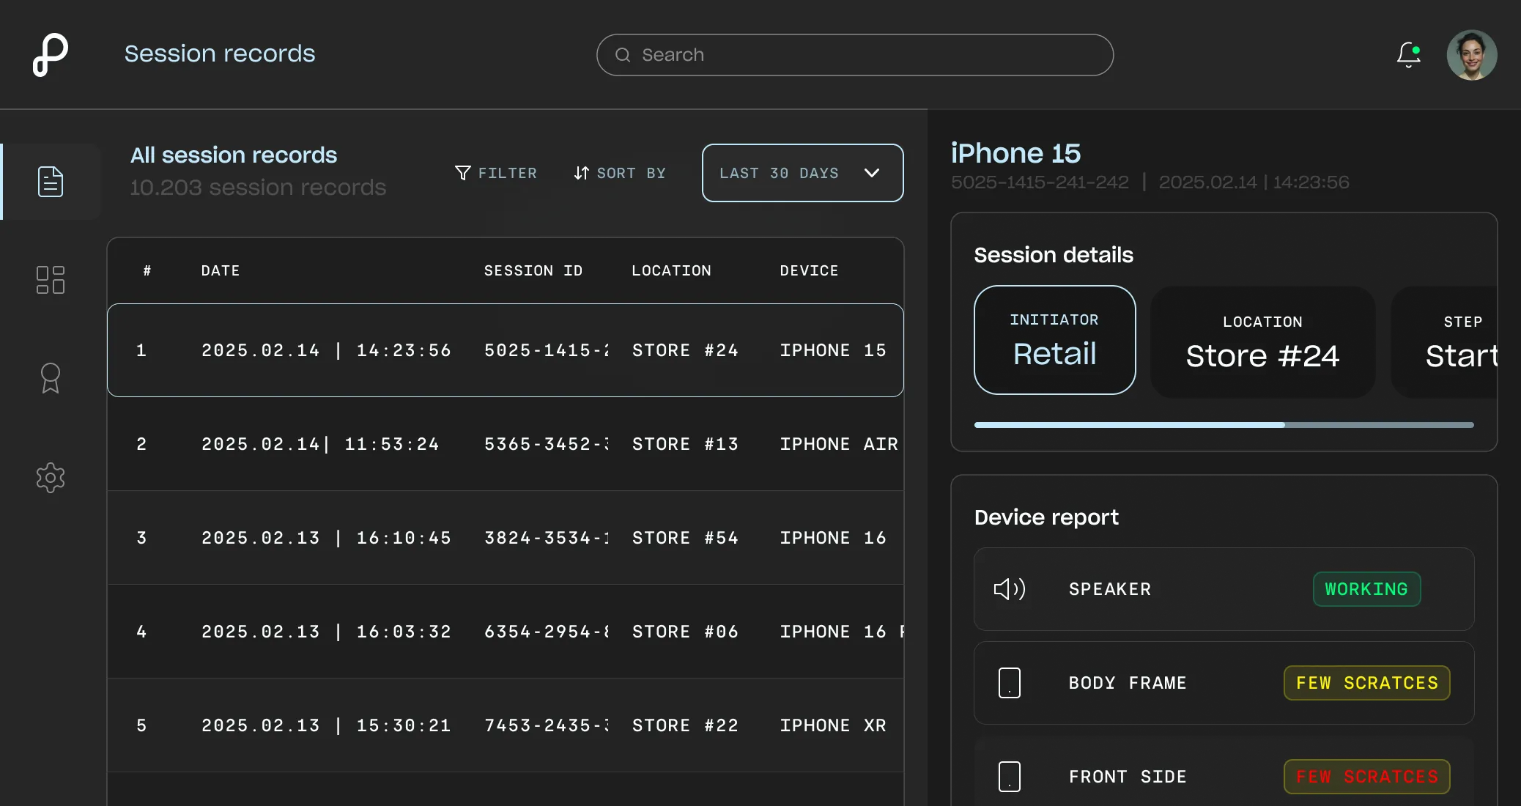The image size is (1521, 806).
Task: Click the Filter funnel icon
Action: 462,173
